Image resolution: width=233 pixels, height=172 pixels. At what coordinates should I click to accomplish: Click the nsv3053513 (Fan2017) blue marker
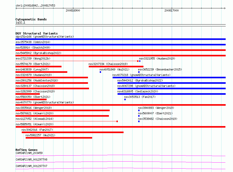click(x=125, y=99)
